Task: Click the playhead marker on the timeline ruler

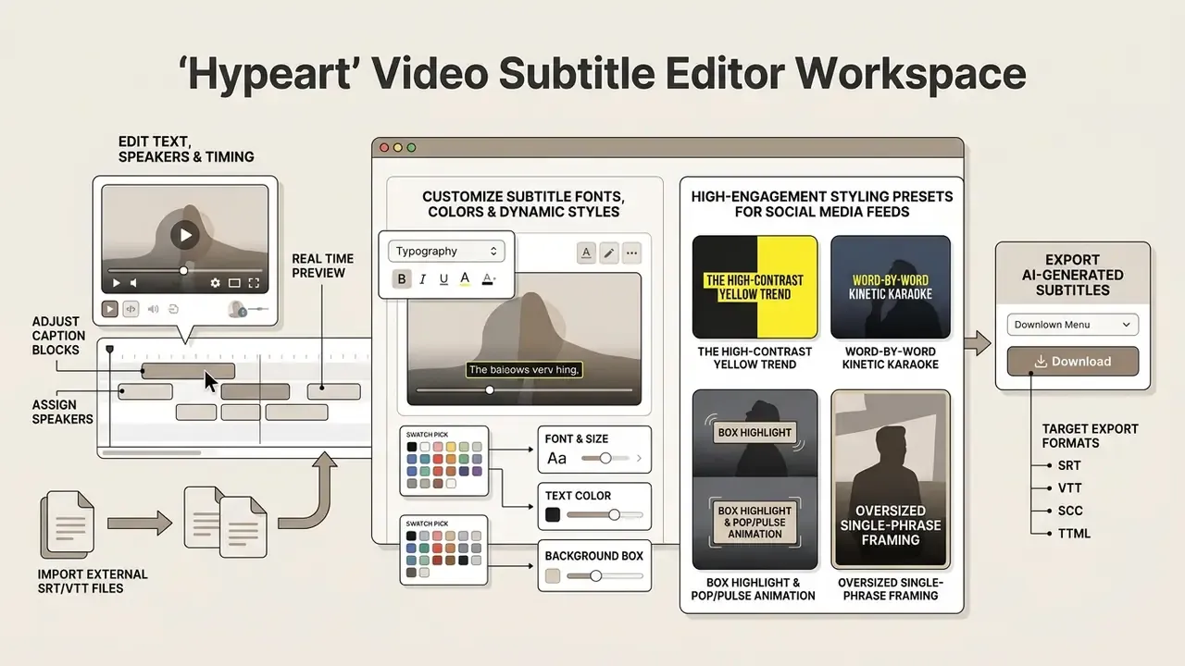Action: [110, 350]
